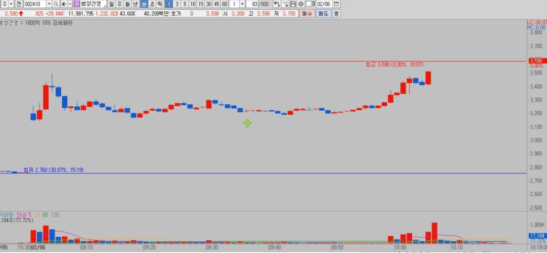This screenshot has height=253, width=547.
Task: Click the add indicator icon
Action: coord(276,4)
